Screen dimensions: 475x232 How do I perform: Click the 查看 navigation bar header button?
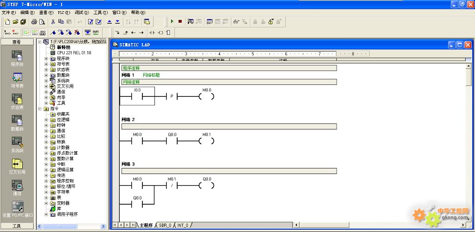coord(17,42)
